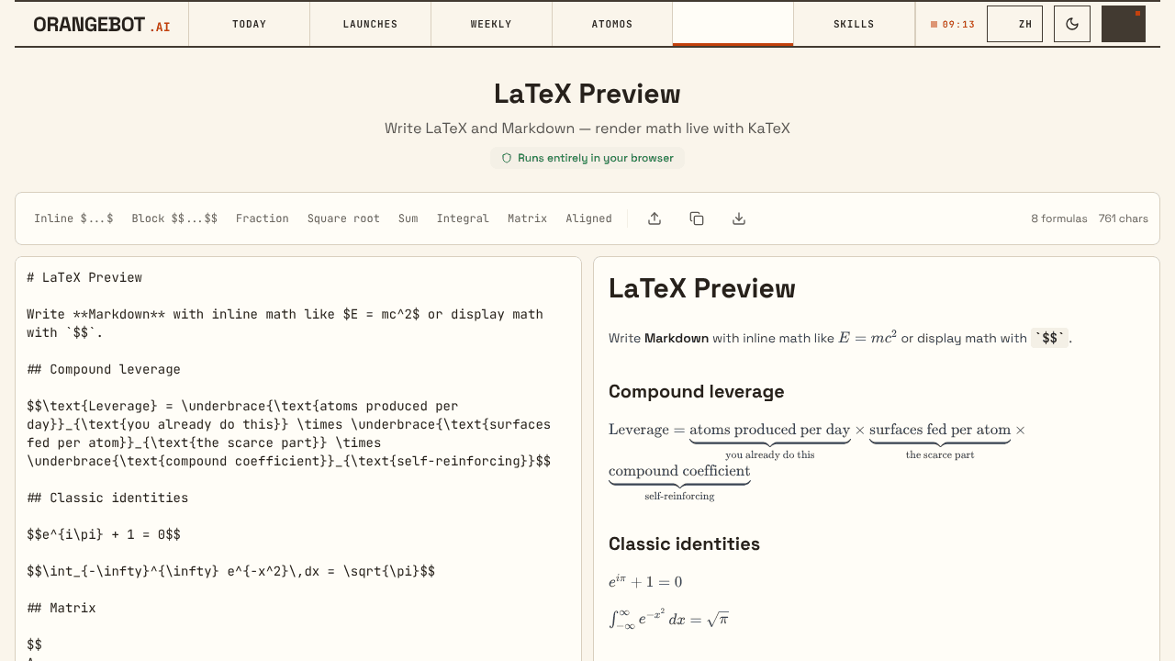Screen dimensions: 1175x661
Task: Click the '8 formulas' counter
Action: click(1059, 218)
